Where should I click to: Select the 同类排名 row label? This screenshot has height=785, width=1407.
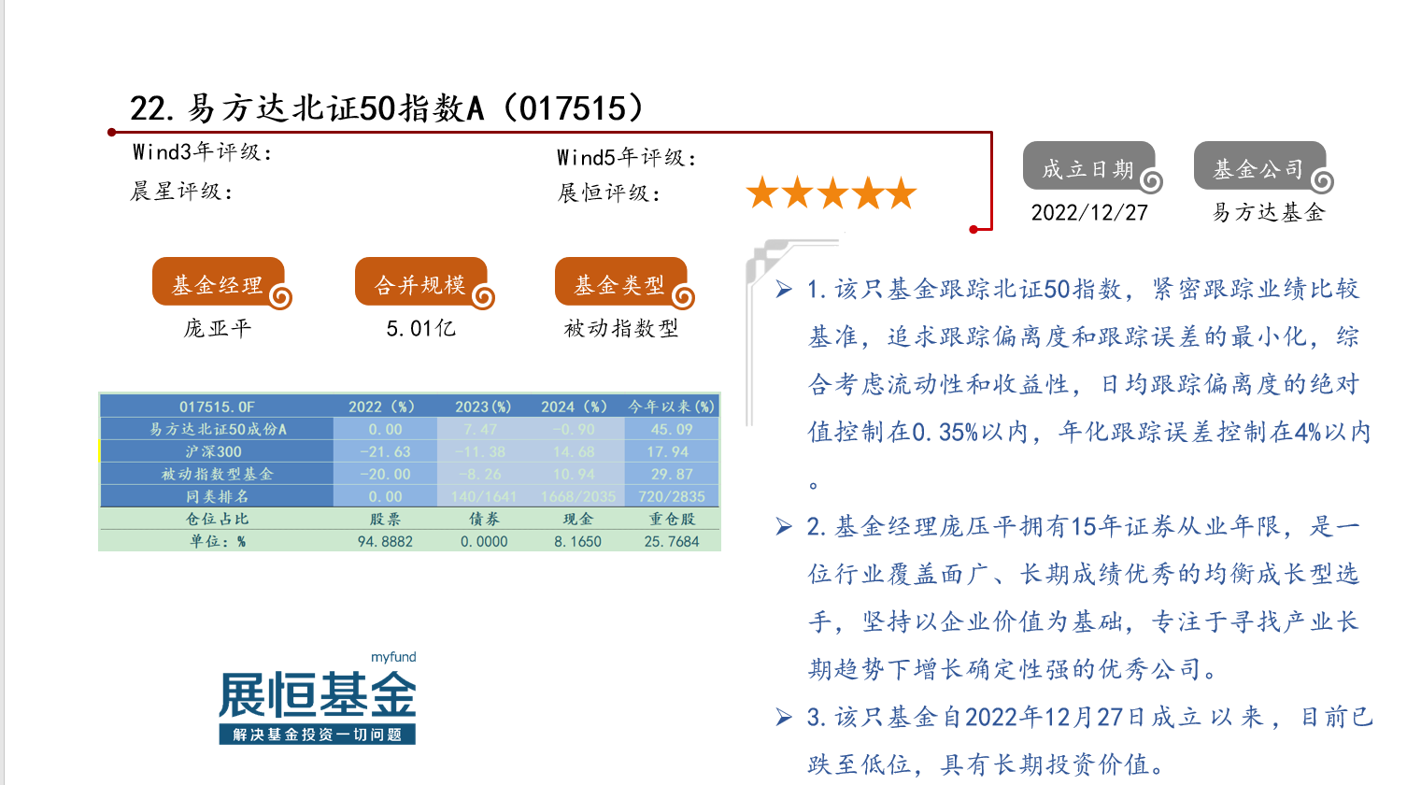tap(217, 496)
